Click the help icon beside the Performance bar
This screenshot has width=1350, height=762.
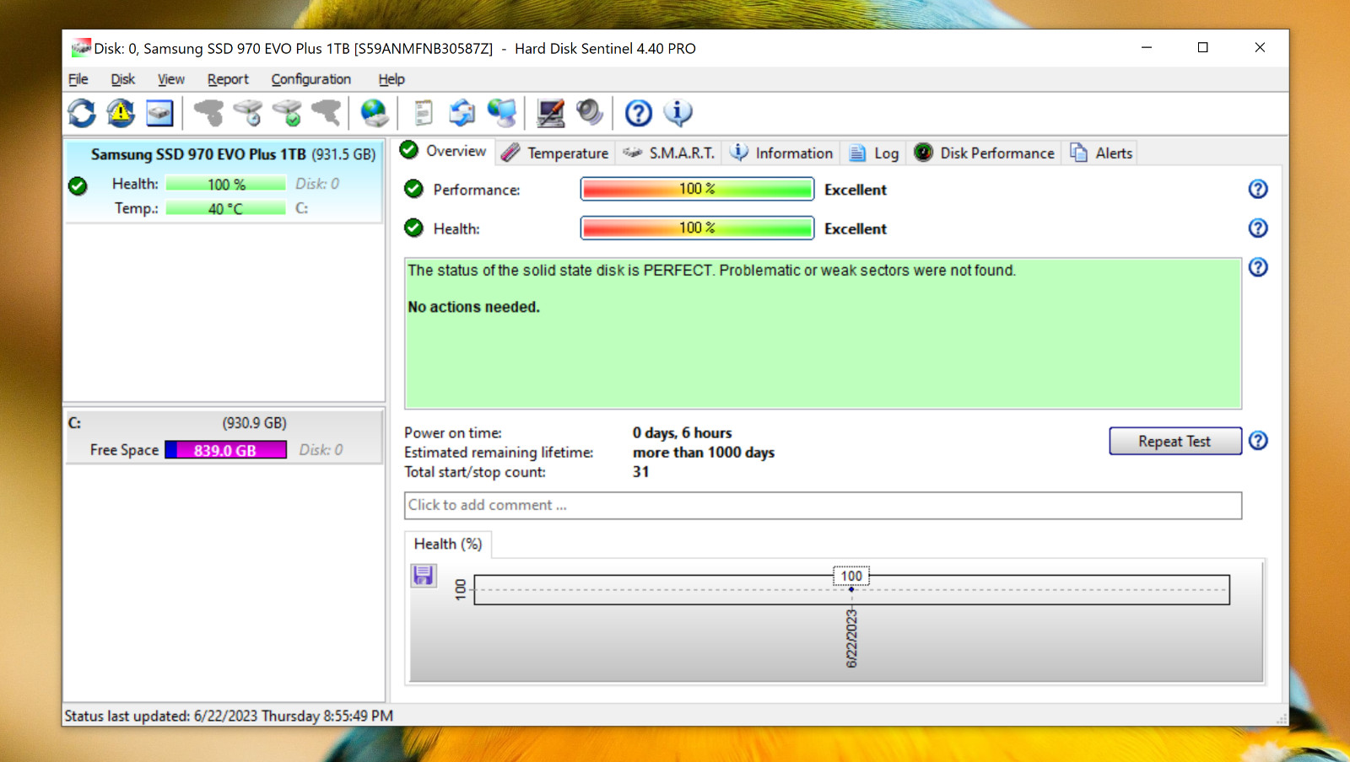[1258, 189]
